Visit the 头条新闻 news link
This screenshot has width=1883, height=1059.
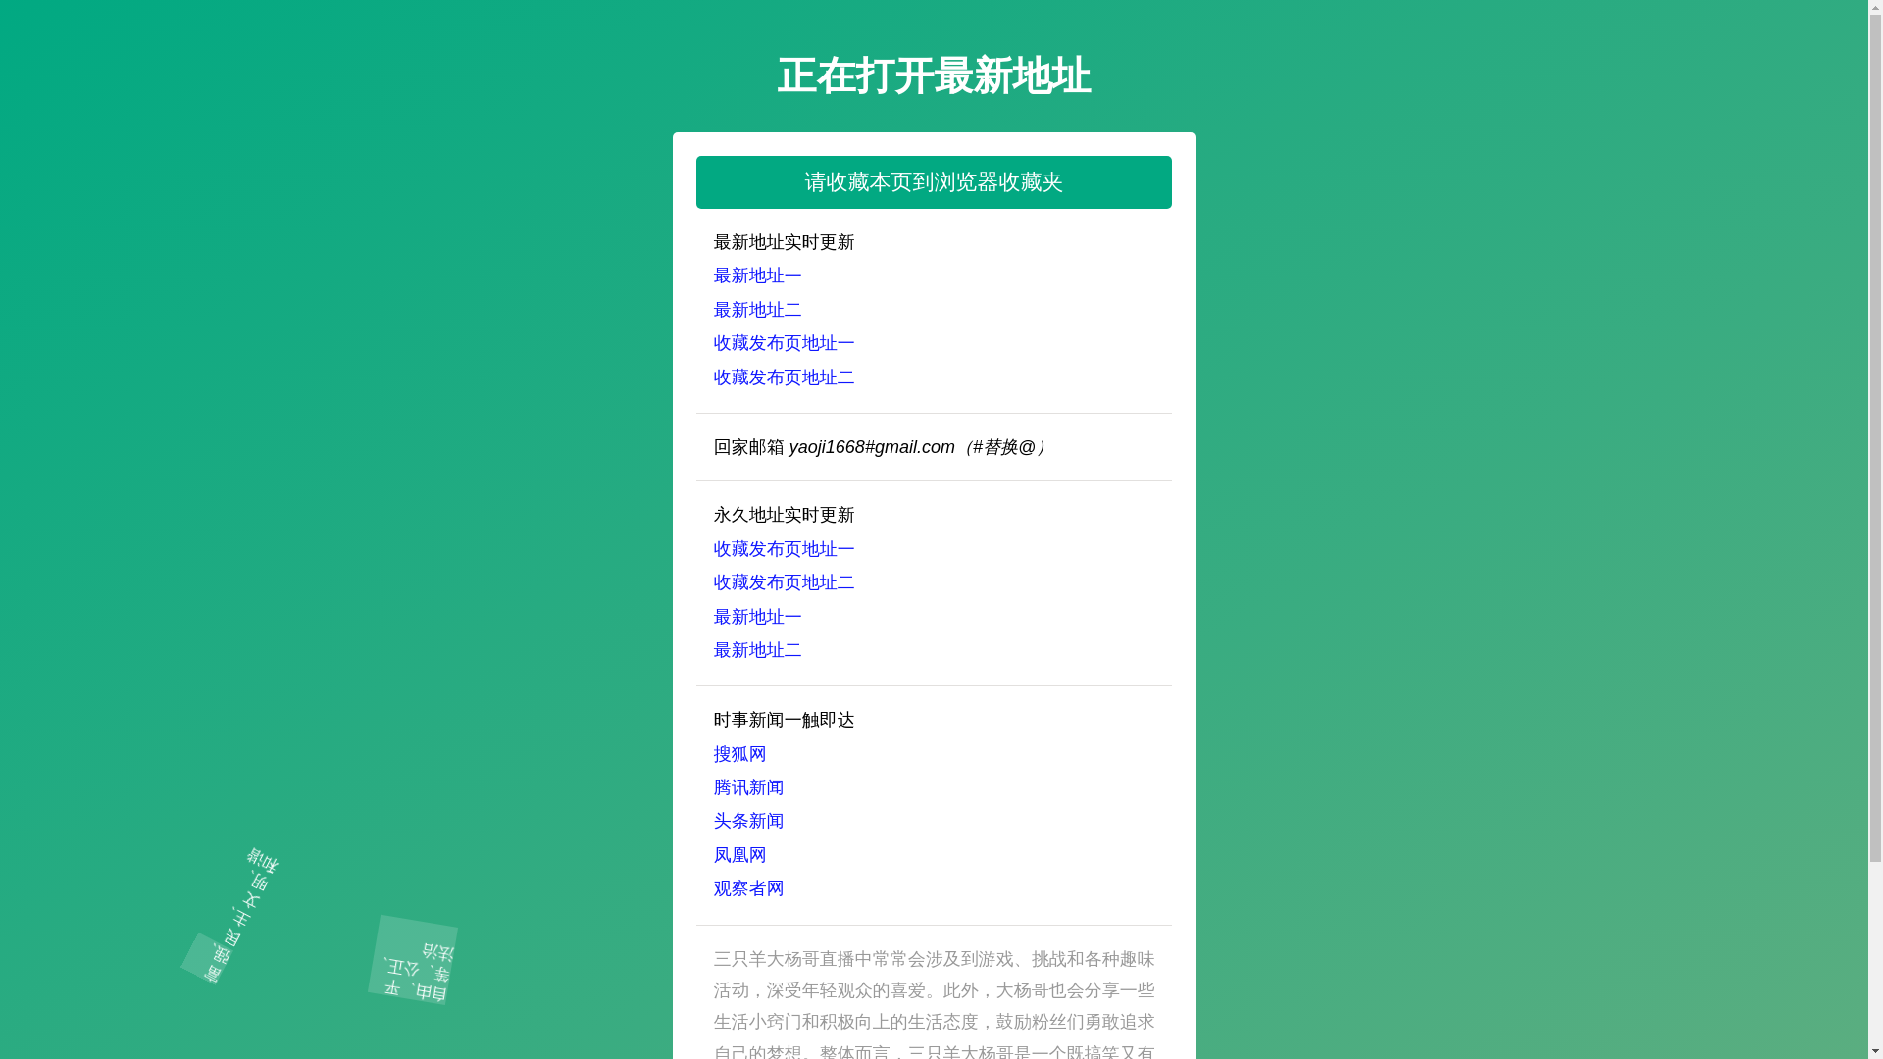[748, 821]
